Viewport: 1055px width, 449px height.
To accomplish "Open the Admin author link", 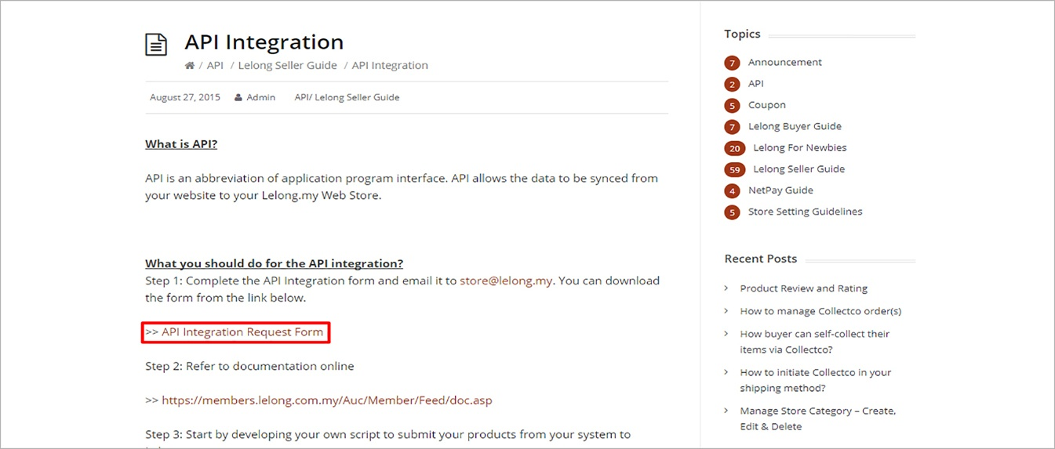I will click(261, 97).
